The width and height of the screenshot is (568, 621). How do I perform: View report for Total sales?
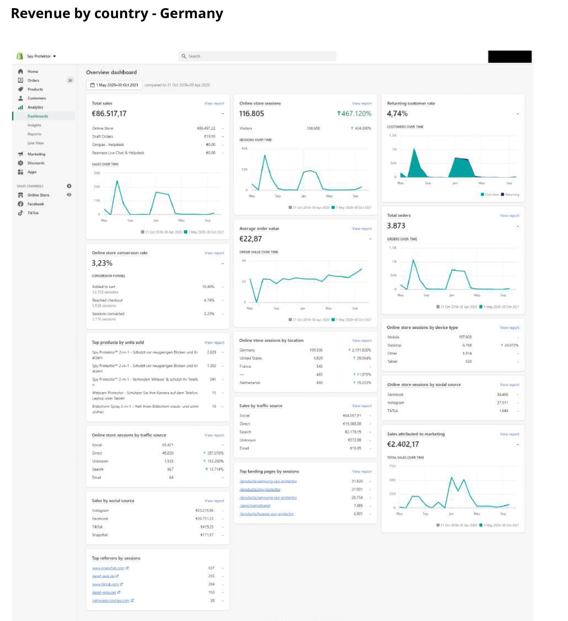click(x=214, y=103)
